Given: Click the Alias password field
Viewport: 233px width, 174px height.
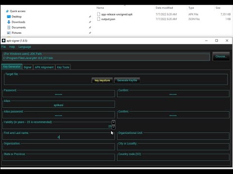Looking at the screenshot, I should click(x=59, y=116).
